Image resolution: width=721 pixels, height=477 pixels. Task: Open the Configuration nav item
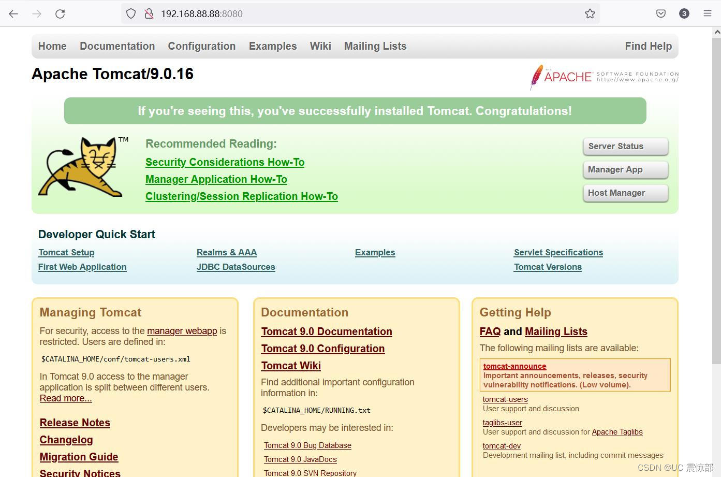(x=202, y=46)
